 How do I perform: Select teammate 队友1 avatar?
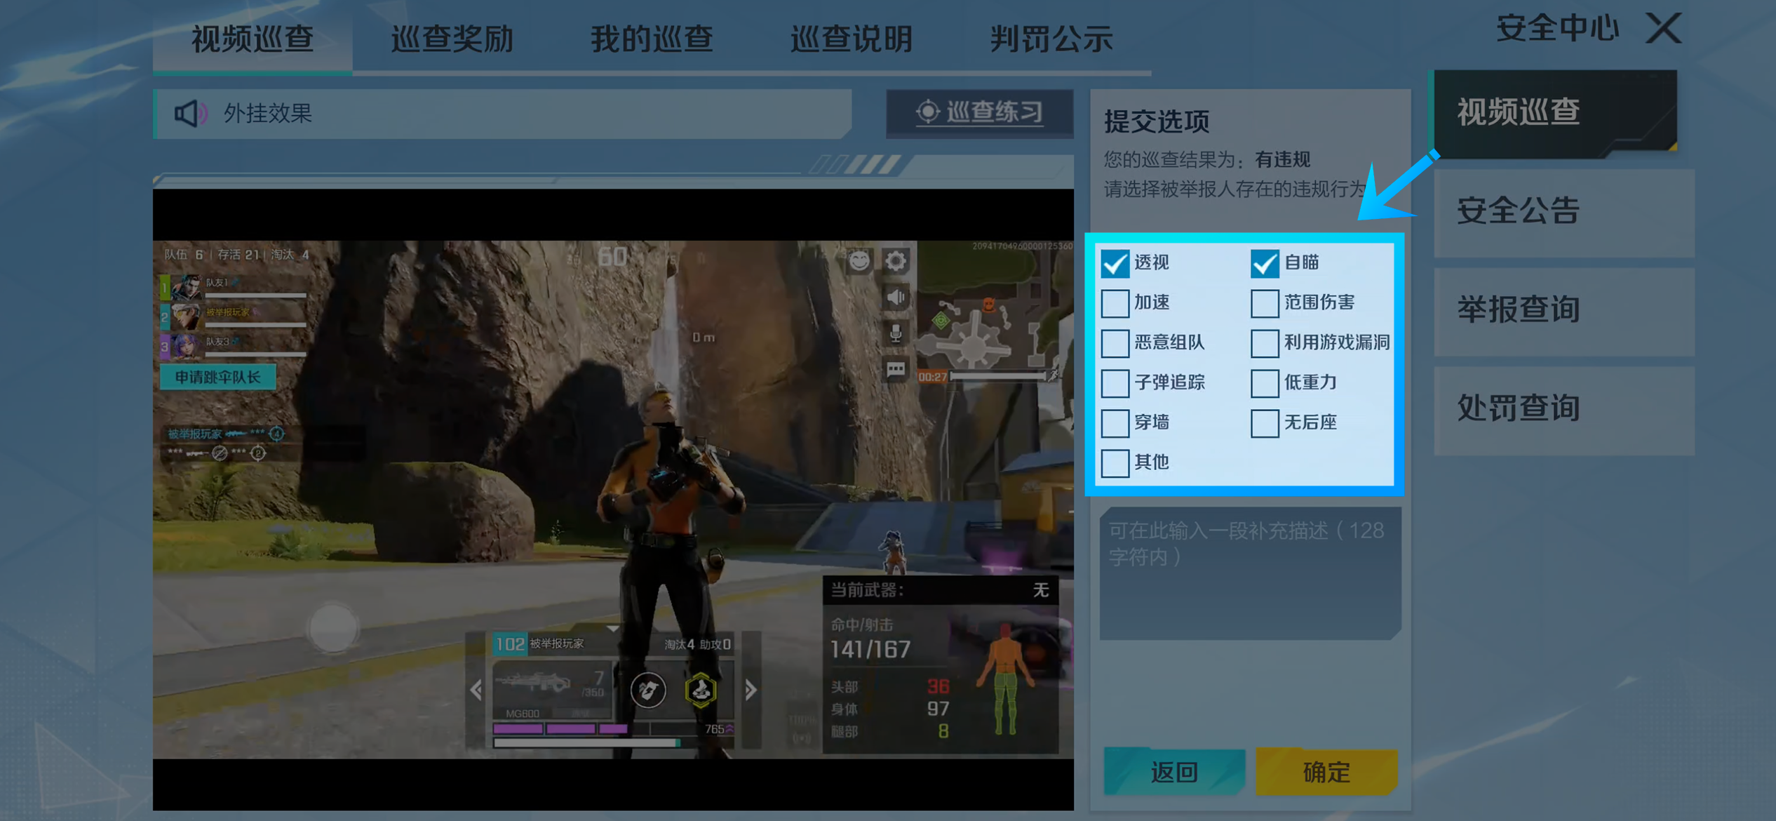click(x=186, y=287)
